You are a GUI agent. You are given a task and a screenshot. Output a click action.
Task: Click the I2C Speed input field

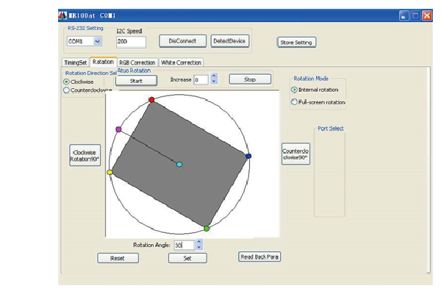tap(131, 42)
